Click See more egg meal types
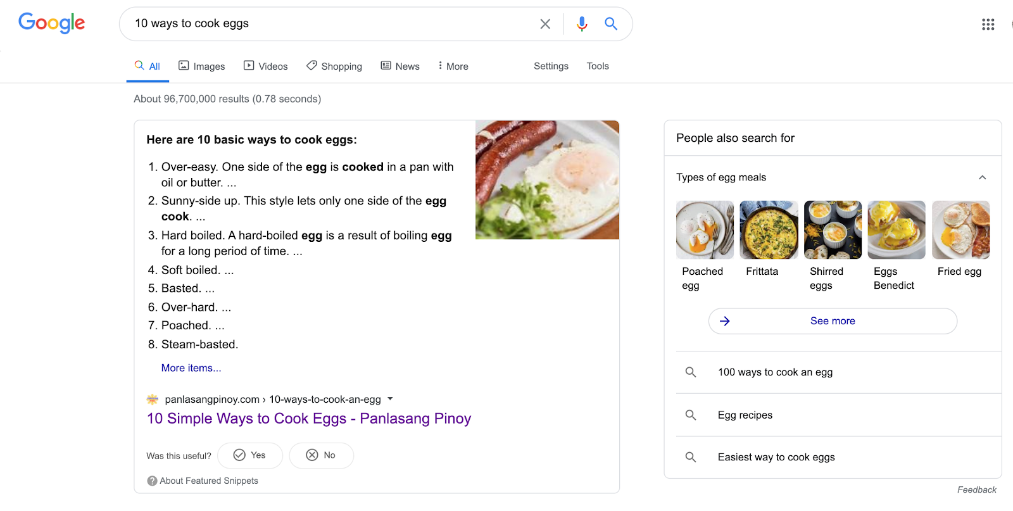The image size is (1013, 511). pos(833,321)
